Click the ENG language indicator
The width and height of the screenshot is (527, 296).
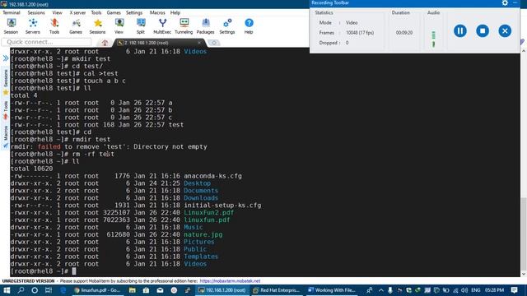476,290
